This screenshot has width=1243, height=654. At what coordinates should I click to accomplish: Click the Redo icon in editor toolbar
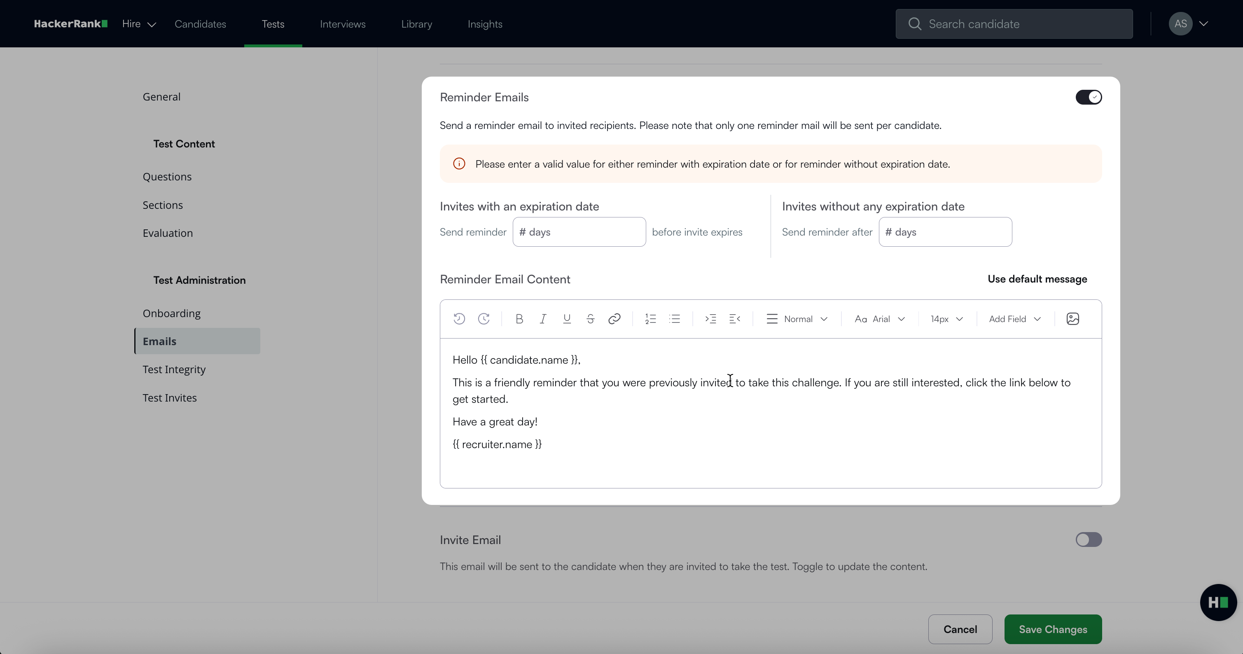pyautogui.click(x=484, y=319)
